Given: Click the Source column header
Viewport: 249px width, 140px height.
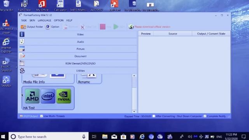Looking at the screenshot, I should [x=173, y=34].
